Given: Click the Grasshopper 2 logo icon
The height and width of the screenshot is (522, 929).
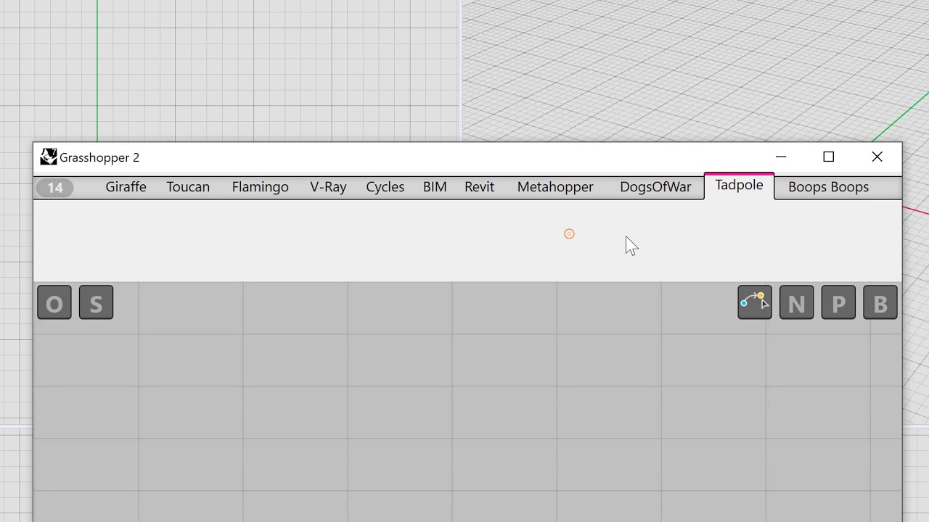Looking at the screenshot, I should coord(49,157).
